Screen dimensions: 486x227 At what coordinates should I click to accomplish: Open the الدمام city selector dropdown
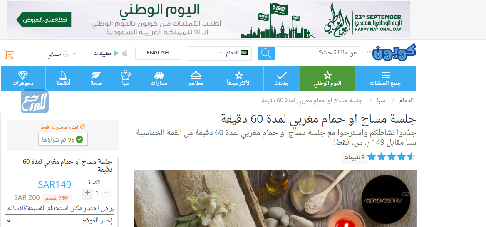(219, 53)
